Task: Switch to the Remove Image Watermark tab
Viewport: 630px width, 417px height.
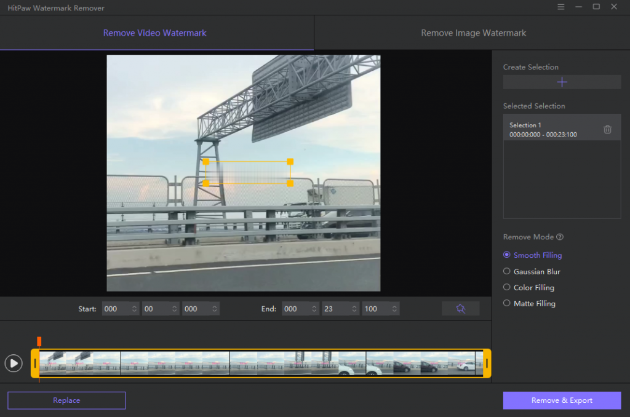Action: (473, 33)
